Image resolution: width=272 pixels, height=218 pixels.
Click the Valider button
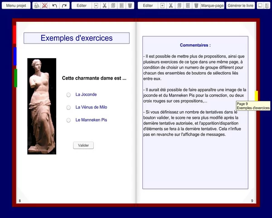tap(83, 145)
